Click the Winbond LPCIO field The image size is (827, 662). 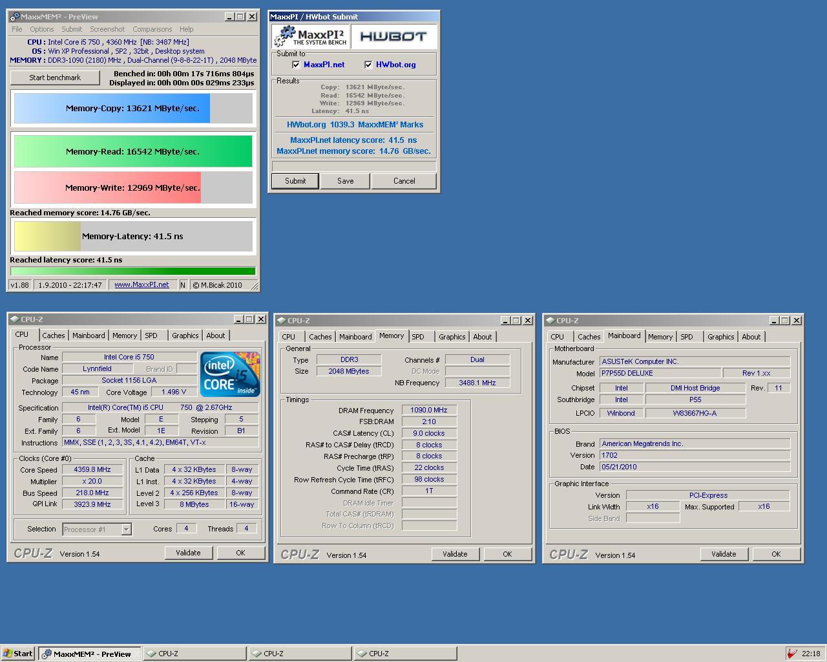(621, 413)
